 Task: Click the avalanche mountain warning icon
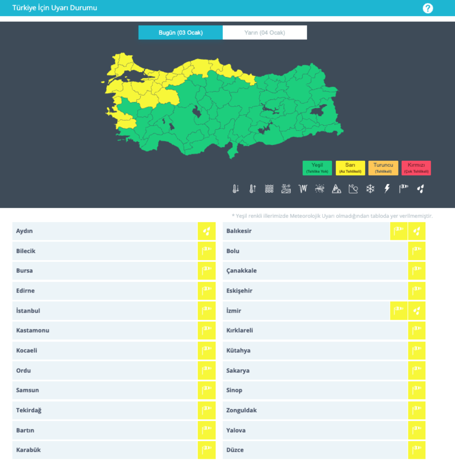[x=336, y=189]
